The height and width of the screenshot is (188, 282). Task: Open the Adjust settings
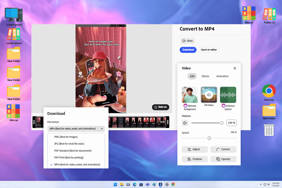(195, 149)
